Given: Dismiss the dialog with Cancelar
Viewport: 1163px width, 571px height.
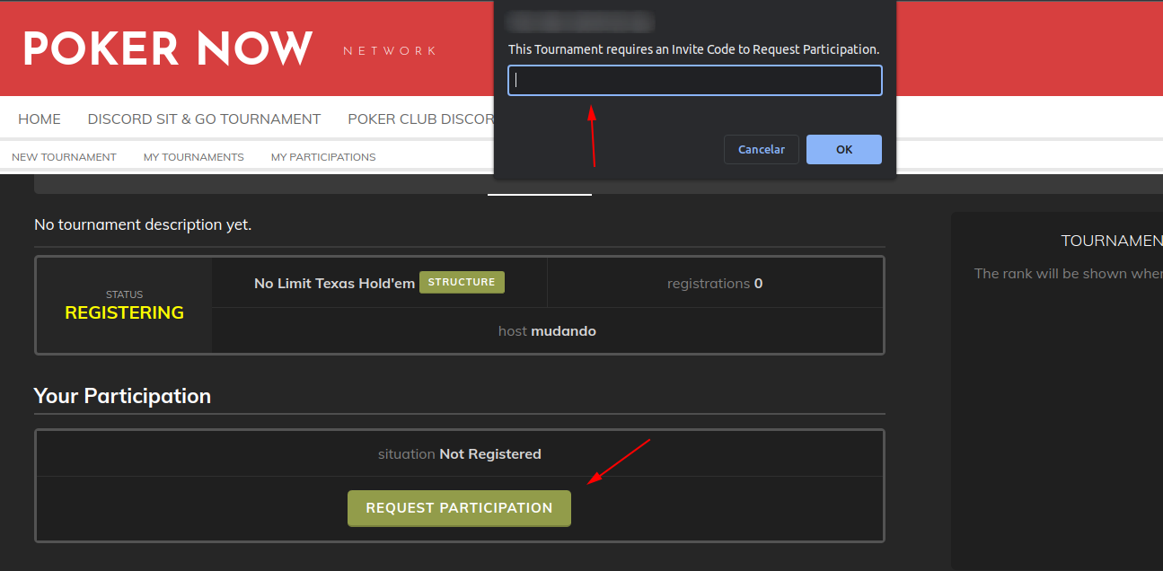Looking at the screenshot, I should click(x=762, y=150).
